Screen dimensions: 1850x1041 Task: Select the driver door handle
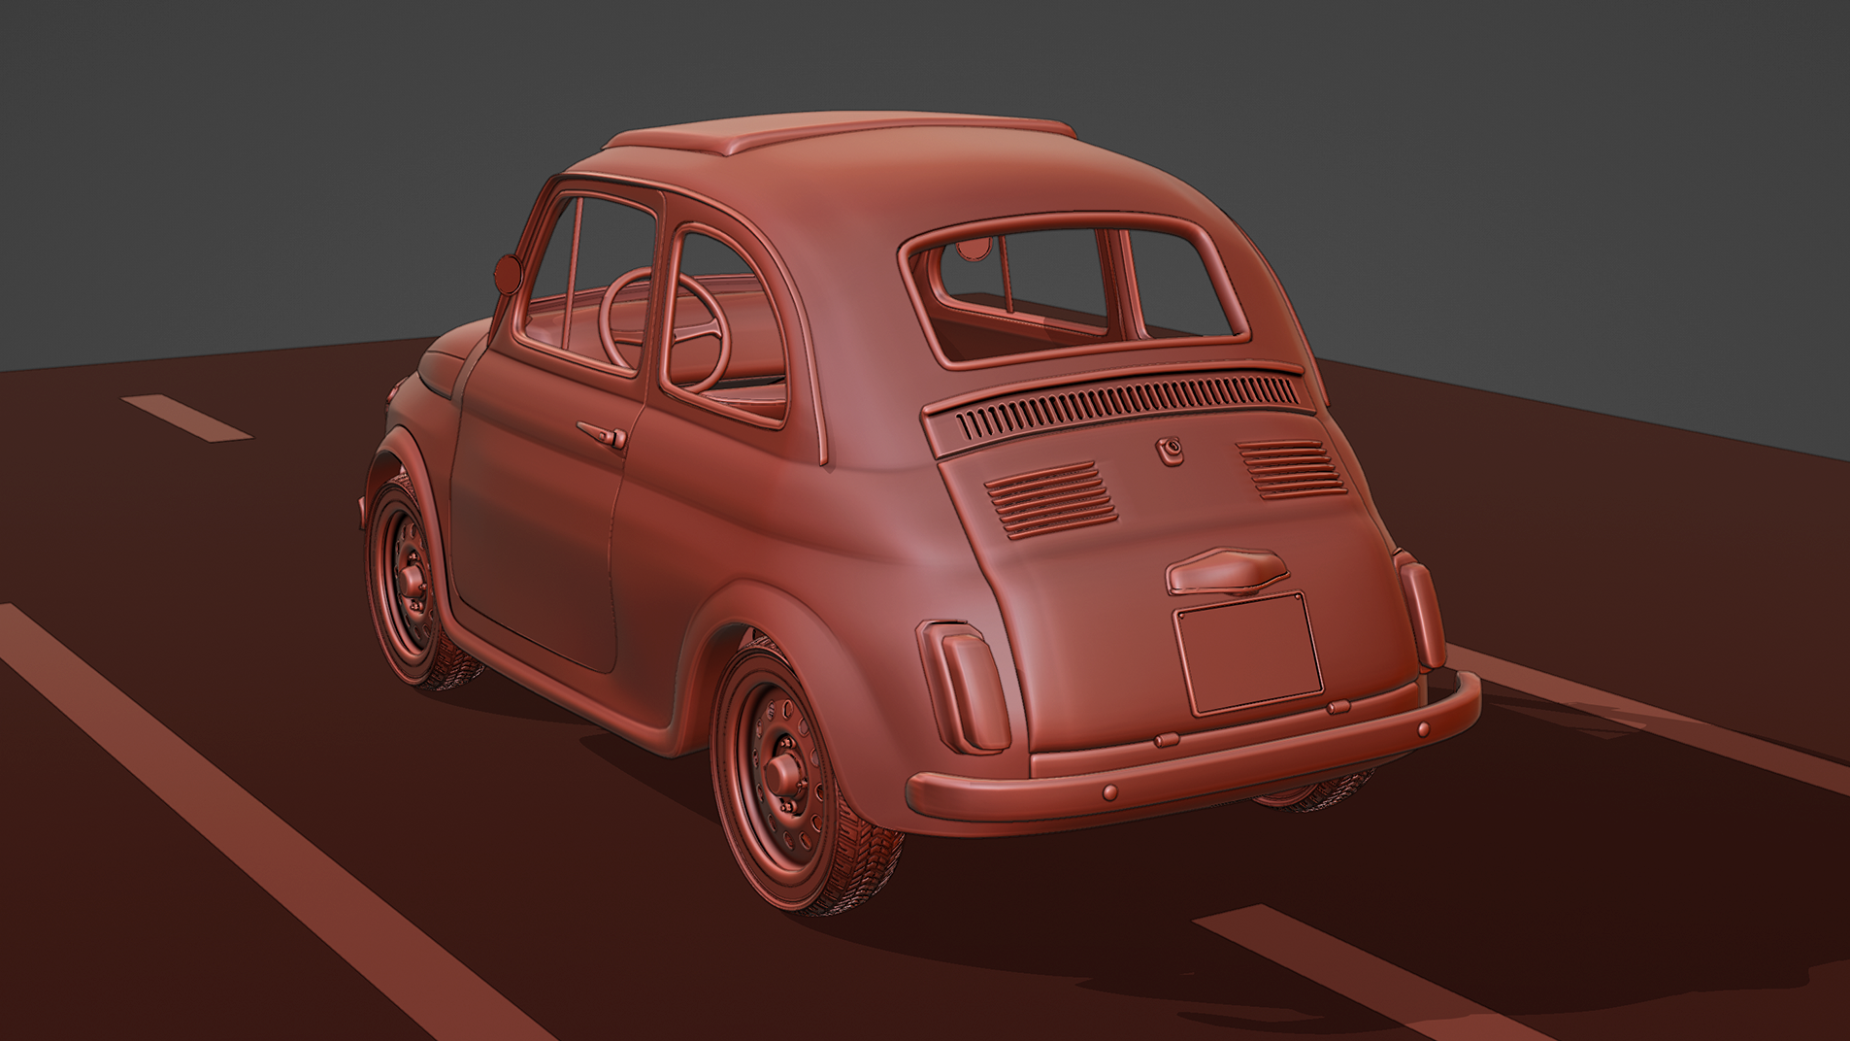[x=602, y=434]
